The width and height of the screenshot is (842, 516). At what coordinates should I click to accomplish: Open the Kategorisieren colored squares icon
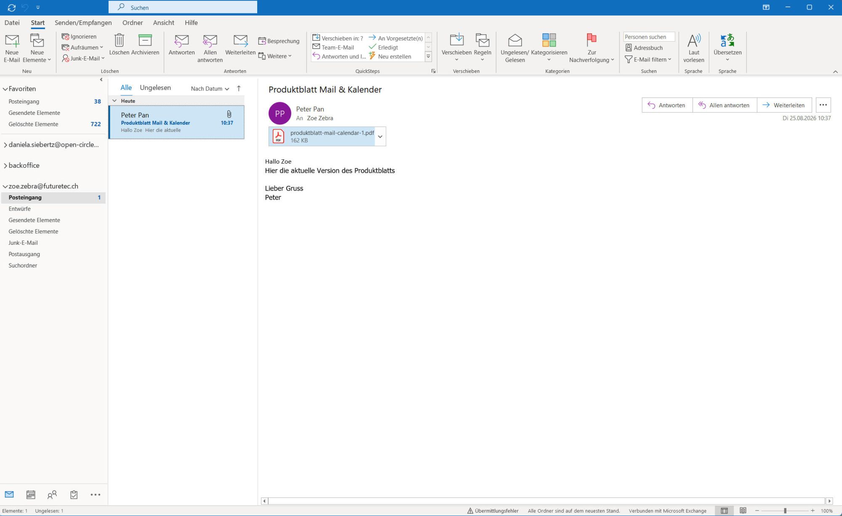(549, 40)
